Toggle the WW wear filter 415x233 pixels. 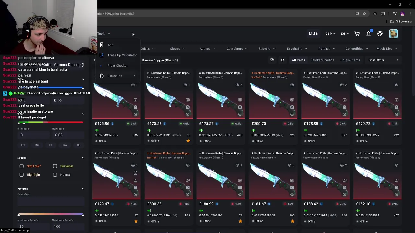65,145
